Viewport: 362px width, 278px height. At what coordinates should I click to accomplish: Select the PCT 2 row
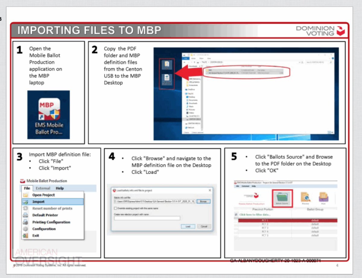[288, 224]
